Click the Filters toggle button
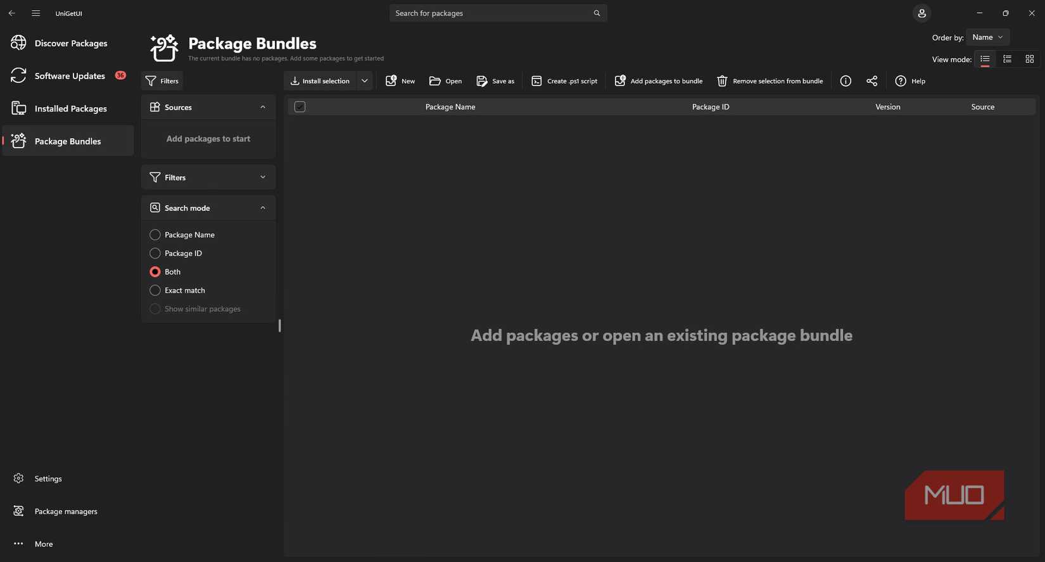 162,81
